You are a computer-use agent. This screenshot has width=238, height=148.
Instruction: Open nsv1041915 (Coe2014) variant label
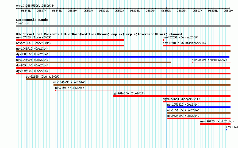pos(32,49)
